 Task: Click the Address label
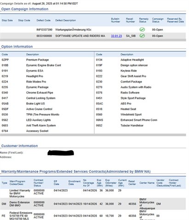point(6,157)
